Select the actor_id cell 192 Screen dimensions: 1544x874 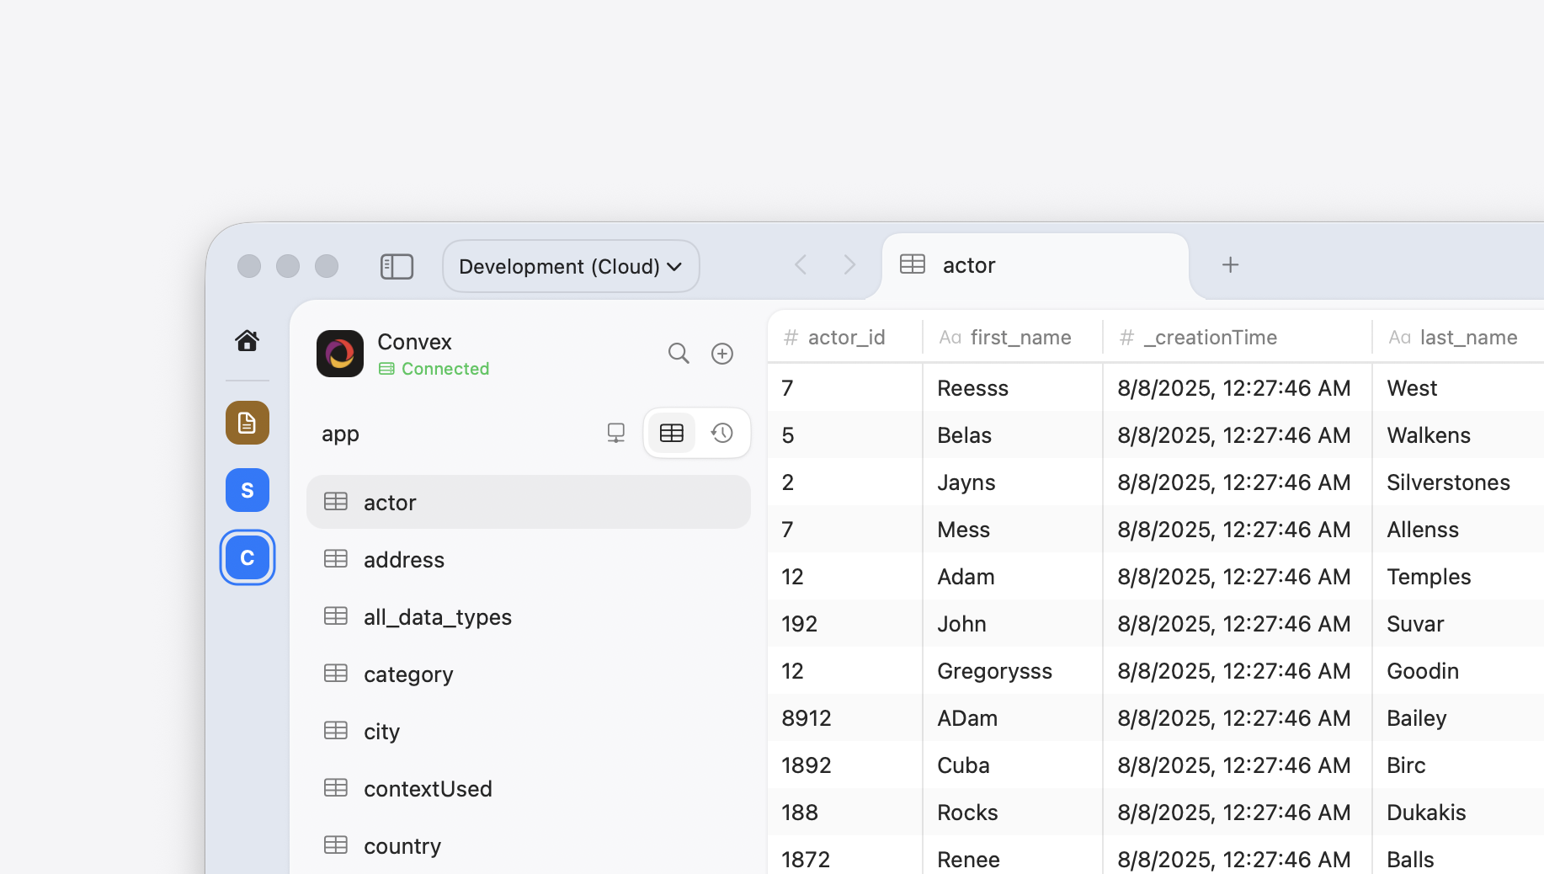845,624
